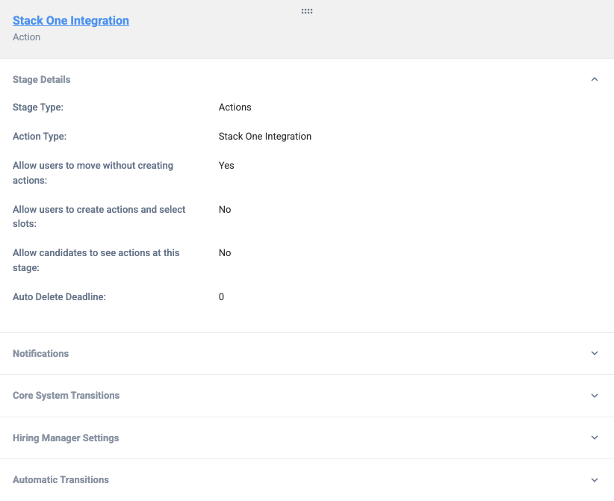Expand Hiring Manager Settings chevron arrow

[x=595, y=438]
